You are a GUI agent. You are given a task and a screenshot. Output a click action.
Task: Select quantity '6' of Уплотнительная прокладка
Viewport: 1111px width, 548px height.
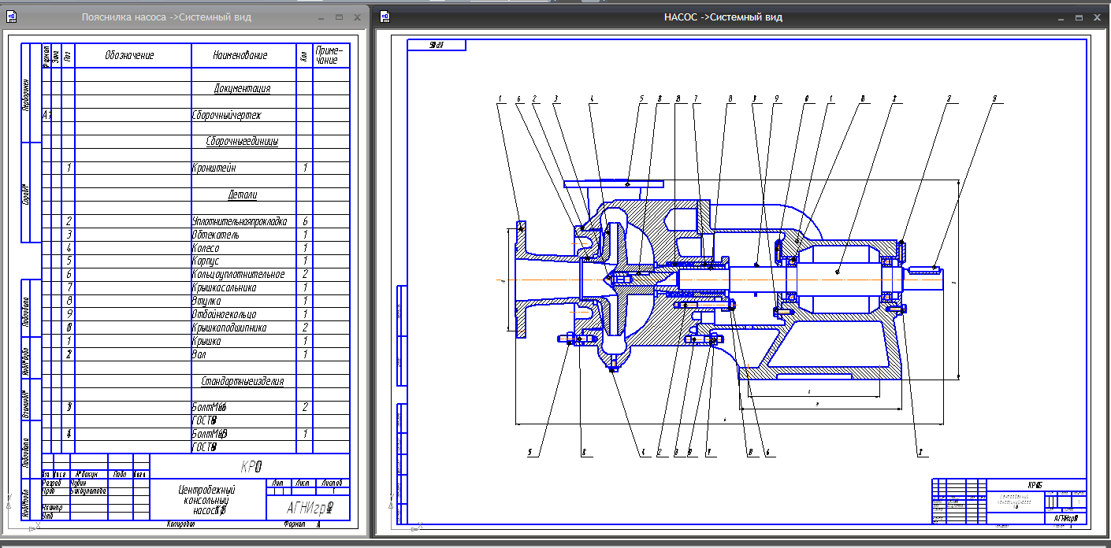click(x=304, y=221)
